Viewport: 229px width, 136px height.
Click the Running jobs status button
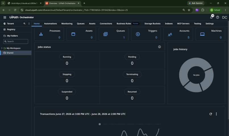pyautogui.click(x=67, y=57)
